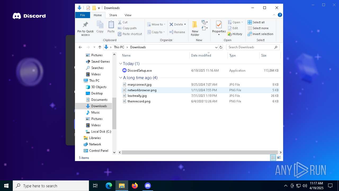This screenshot has height=191, width=339.
Task: Sort by Type column header
Action: [x=243, y=55]
